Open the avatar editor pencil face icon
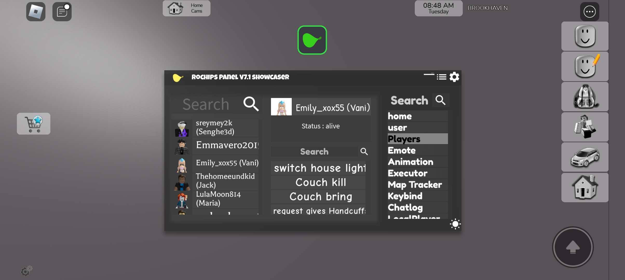 click(x=585, y=66)
